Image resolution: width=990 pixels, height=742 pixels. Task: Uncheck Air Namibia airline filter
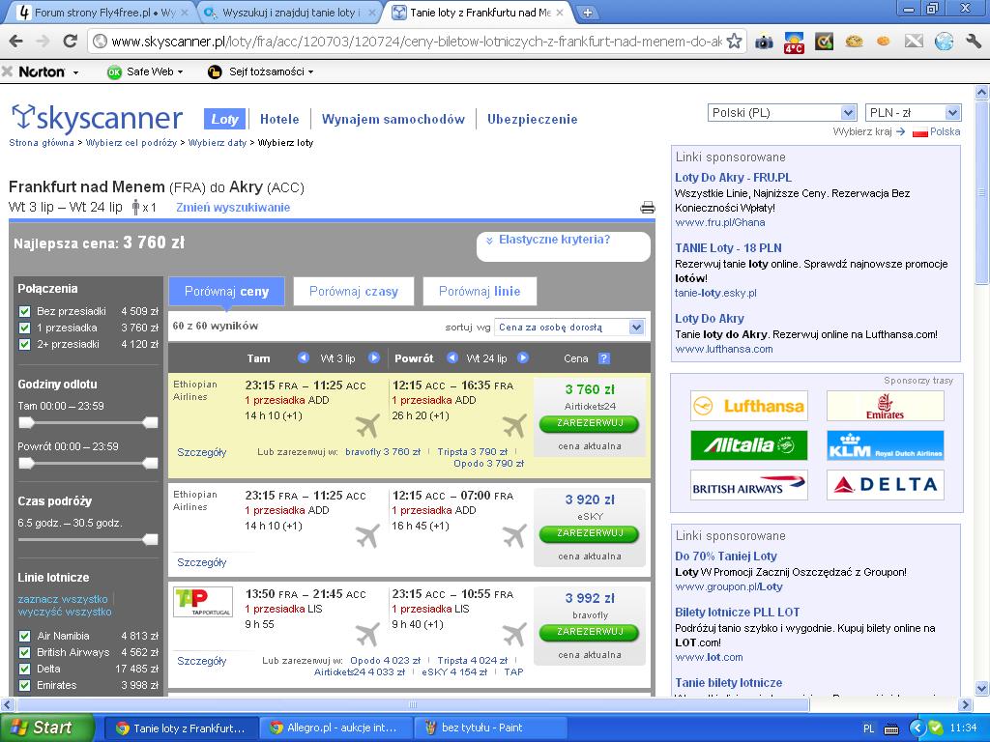(x=24, y=636)
